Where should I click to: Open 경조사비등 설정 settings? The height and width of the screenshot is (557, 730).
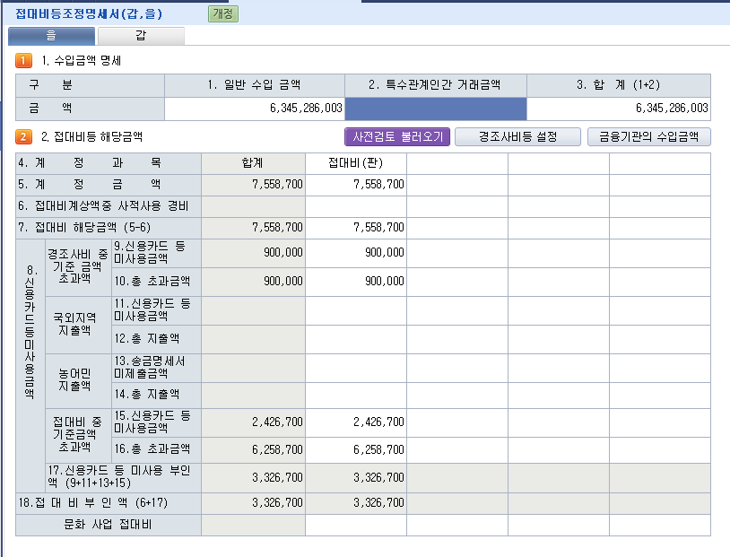tap(517, 136)
